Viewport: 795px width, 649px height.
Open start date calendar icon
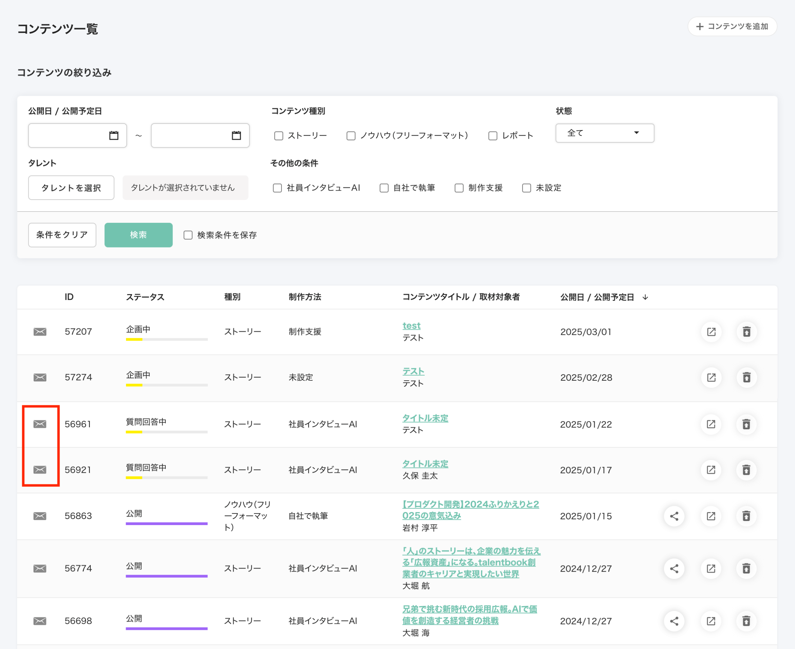point(114,135)
